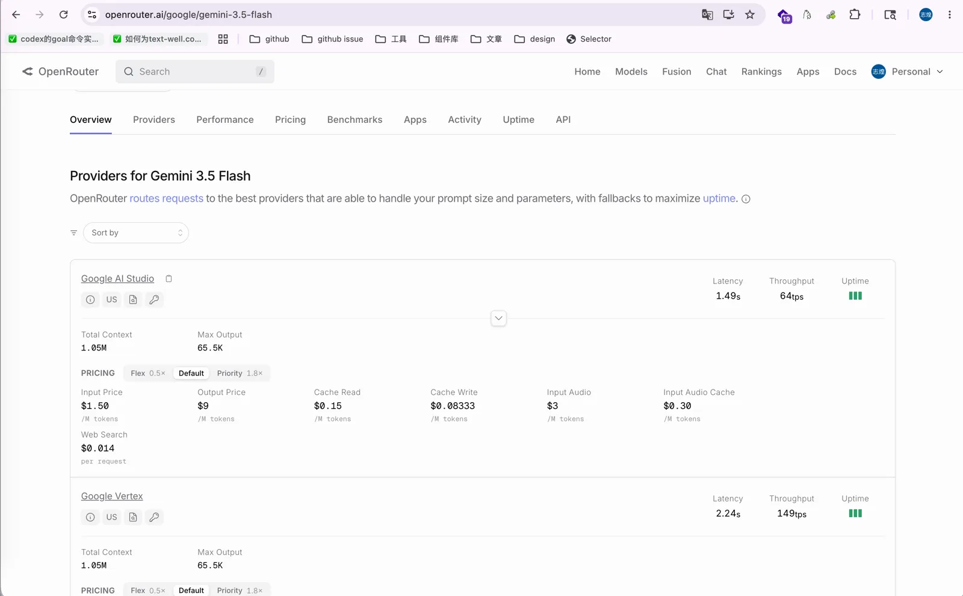Switch to the Activity tab

tap(465, 120)
